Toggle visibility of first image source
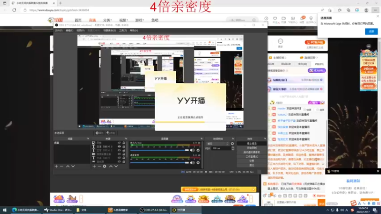This screenshot has height=214, width=381. tap(119, 143)
